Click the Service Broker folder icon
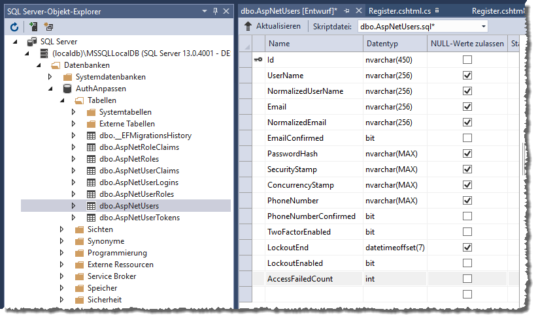The image size is (538, 320). pyautogui.click(x=79, y=276)
